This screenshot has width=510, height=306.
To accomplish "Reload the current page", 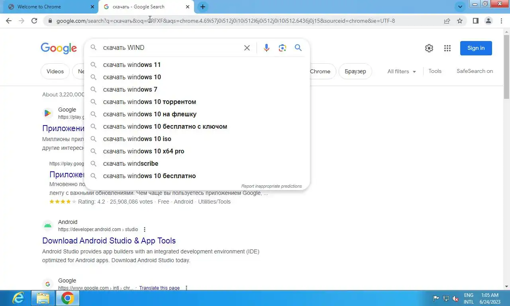I will (x=34, y=21).
